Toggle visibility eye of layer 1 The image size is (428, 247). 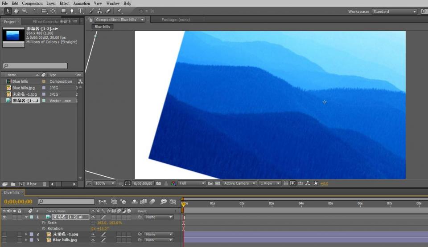coord(4,217)
